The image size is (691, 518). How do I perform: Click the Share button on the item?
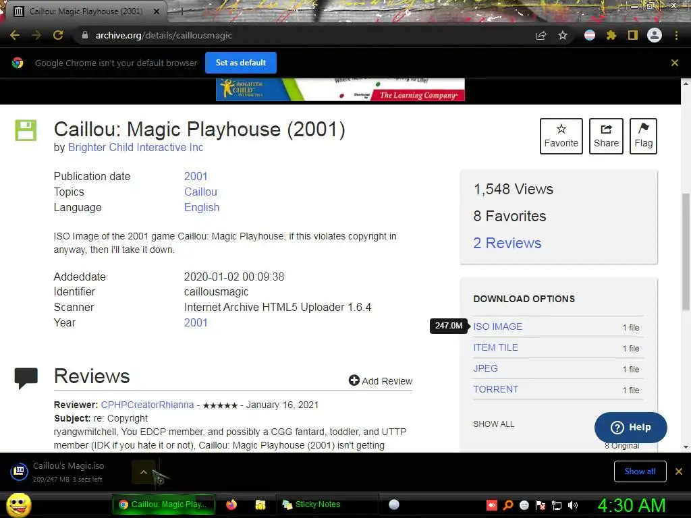click(606, 136)
